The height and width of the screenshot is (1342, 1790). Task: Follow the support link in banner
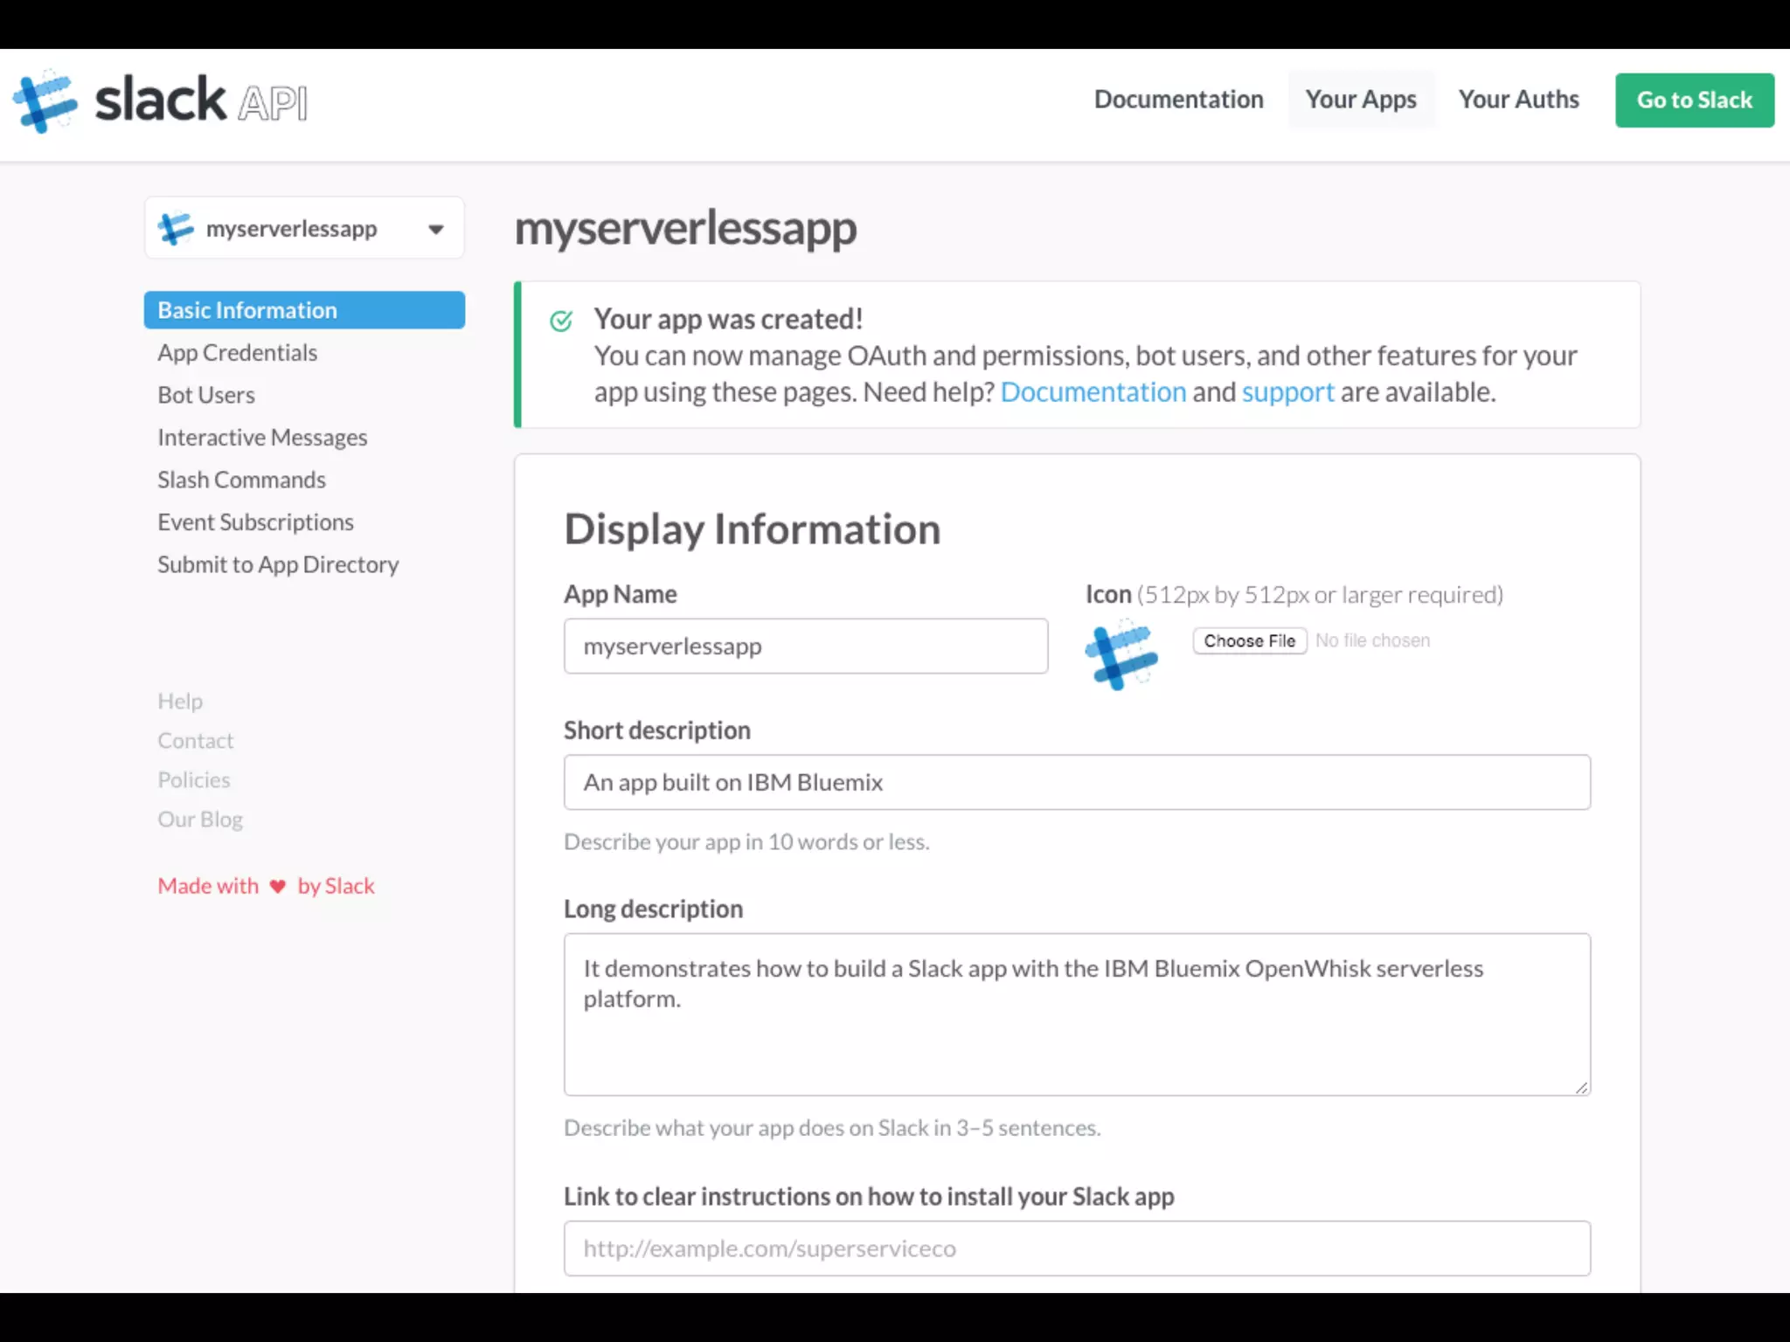pos(1287,392)
